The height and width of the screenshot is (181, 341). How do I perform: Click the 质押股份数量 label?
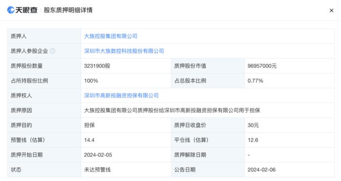[x=26, y=66]
